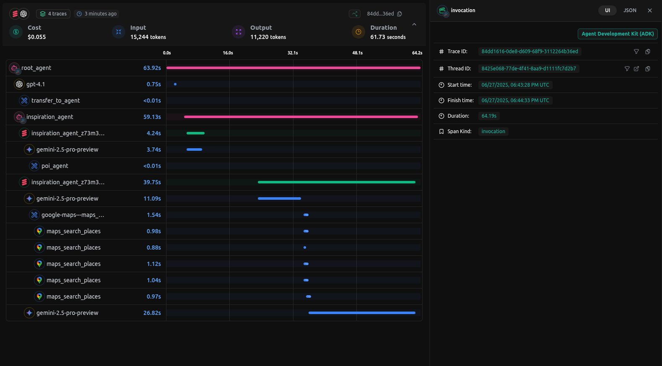Click first maps_search_places Google Maps icon
The width and height of the screenshot is (662, 366).
(39, 231)
